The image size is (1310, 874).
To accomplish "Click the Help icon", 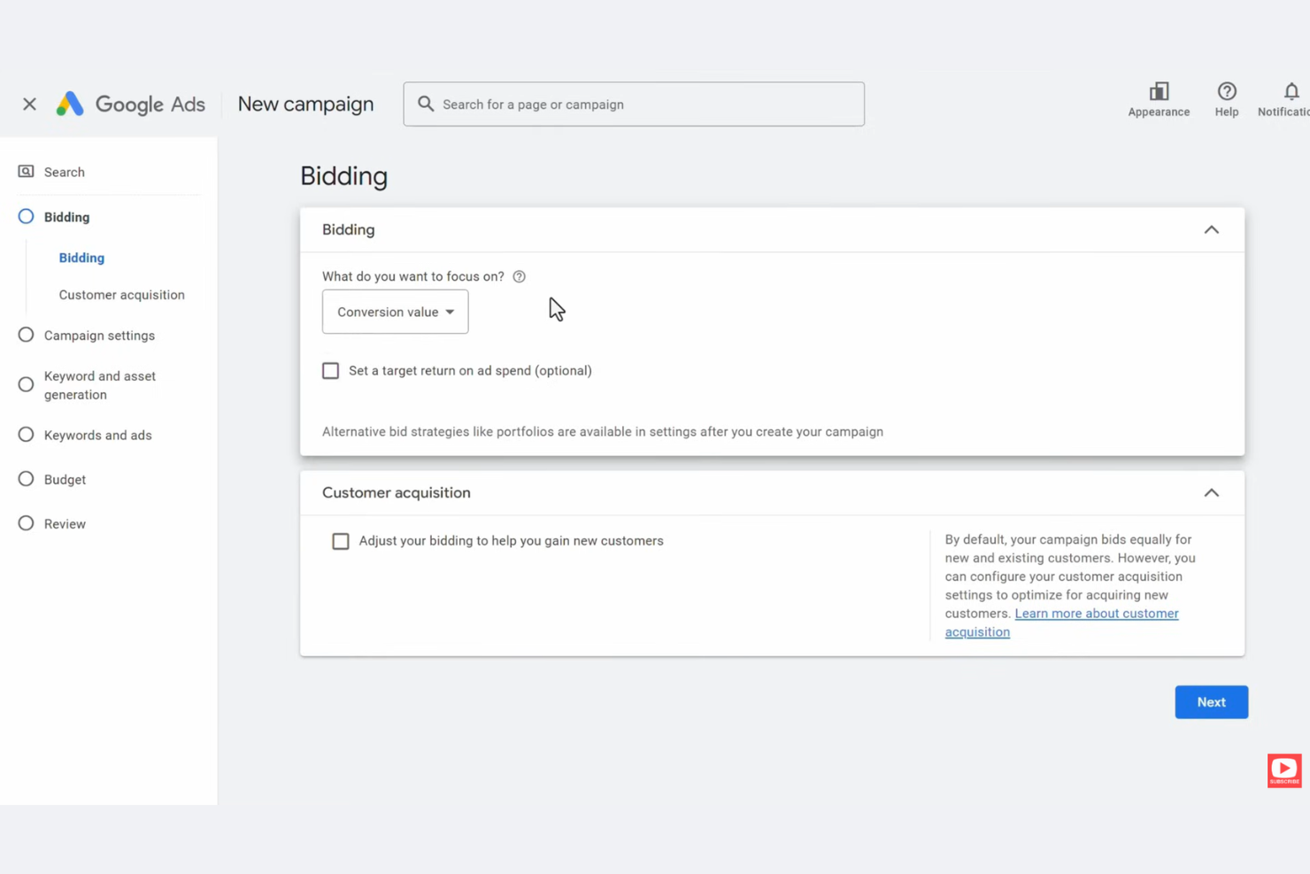I will 1227,91.
